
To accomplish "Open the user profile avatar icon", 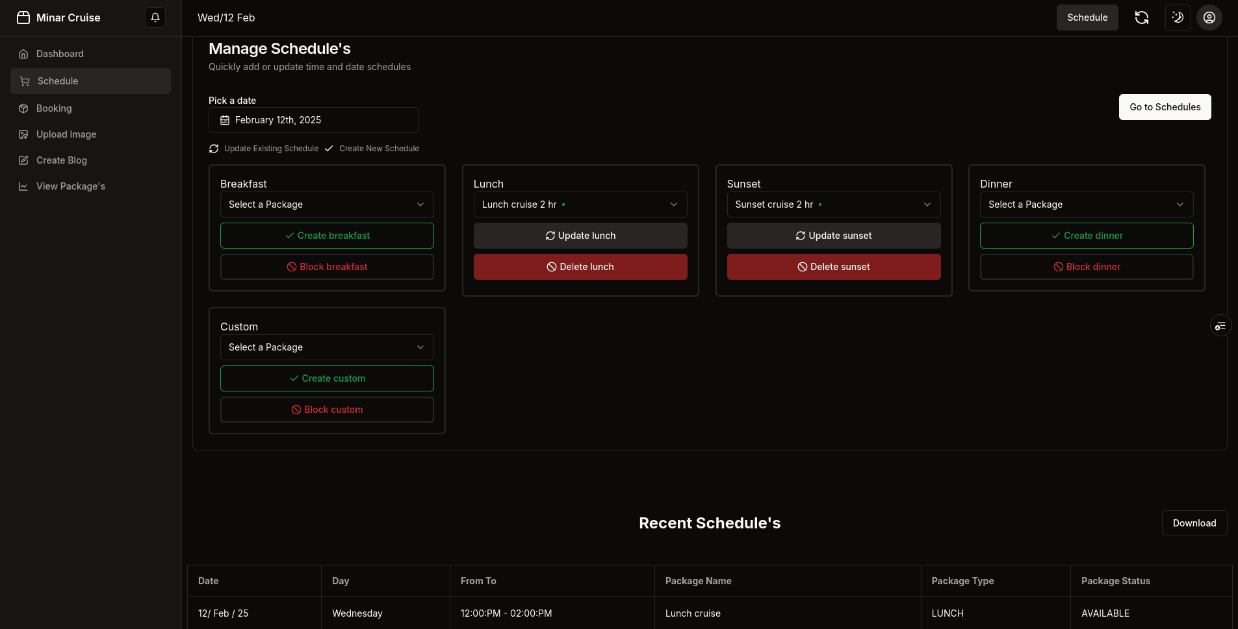I will (1209, 18).
